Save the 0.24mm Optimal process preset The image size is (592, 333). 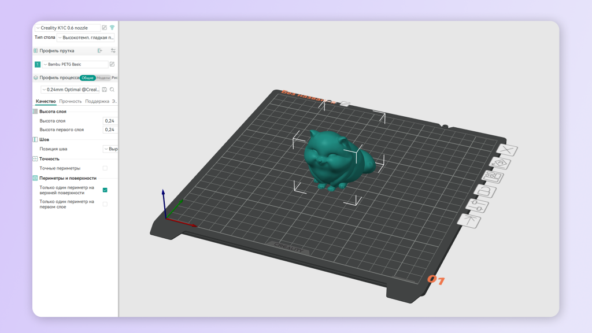(105, 90)
